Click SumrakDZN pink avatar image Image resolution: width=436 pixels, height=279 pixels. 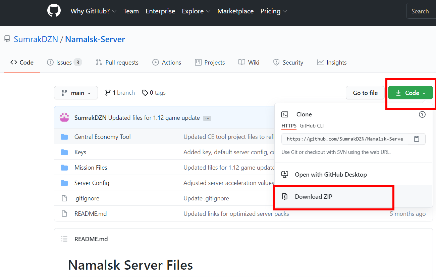(64, 117)
